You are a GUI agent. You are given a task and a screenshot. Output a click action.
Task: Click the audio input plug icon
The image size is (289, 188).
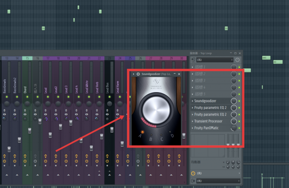(193, 59)
